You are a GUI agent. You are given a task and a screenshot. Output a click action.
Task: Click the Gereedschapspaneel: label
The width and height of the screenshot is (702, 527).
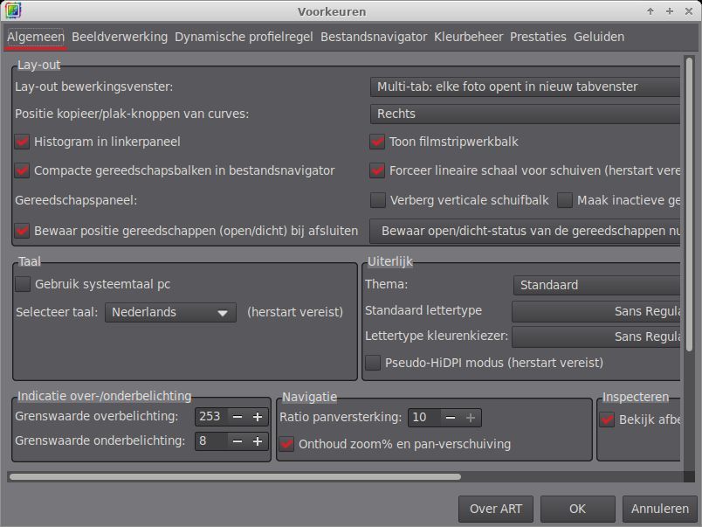click(76, 200)
